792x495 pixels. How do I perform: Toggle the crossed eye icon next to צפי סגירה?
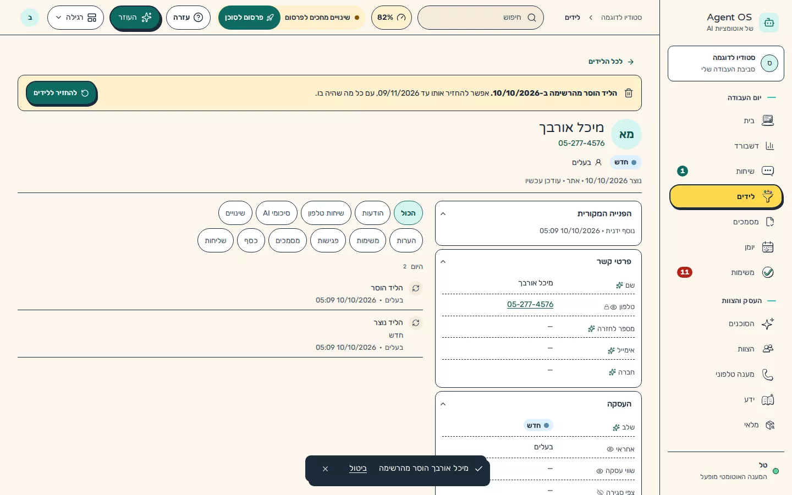[x=600, y=492]
